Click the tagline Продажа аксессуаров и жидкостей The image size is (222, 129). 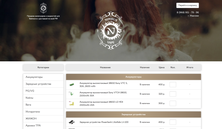[x=43, y=17]
